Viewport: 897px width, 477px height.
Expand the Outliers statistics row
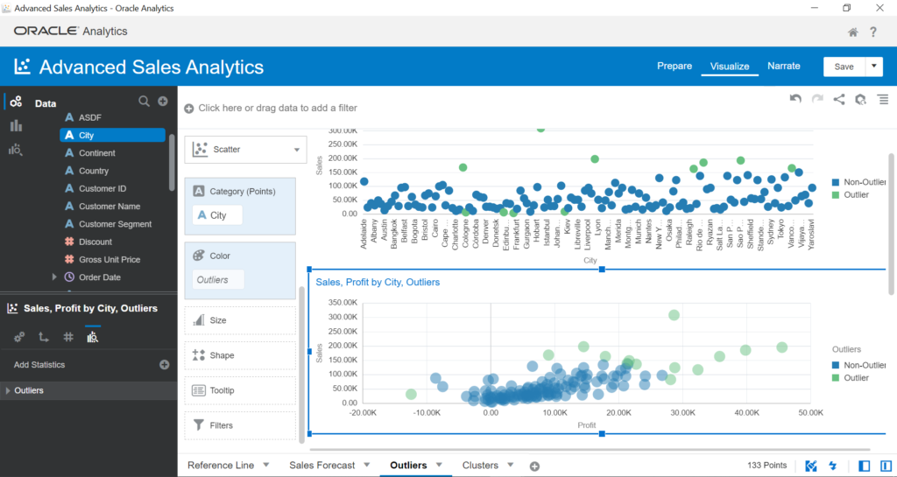coord(8,390)
